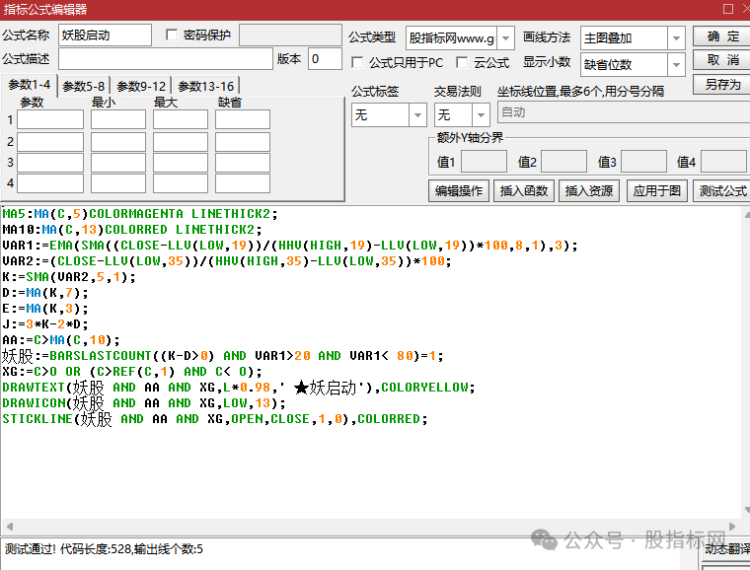Viewport: 750px width, 570px height.
Task: Click the 值2 input field
Action: pyautogui.click(x=563, y=162)
